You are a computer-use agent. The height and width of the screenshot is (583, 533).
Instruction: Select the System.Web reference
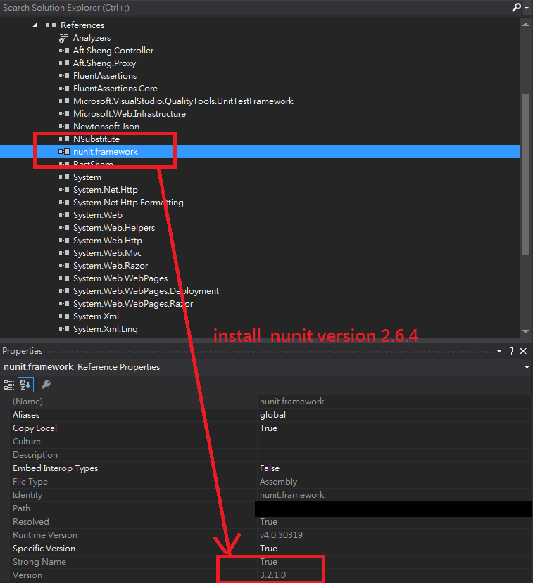tap(98, 215)
